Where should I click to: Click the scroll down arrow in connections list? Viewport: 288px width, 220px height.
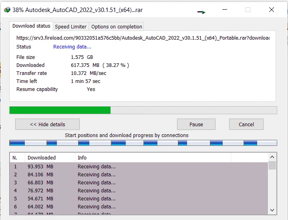tap(272, 210)
